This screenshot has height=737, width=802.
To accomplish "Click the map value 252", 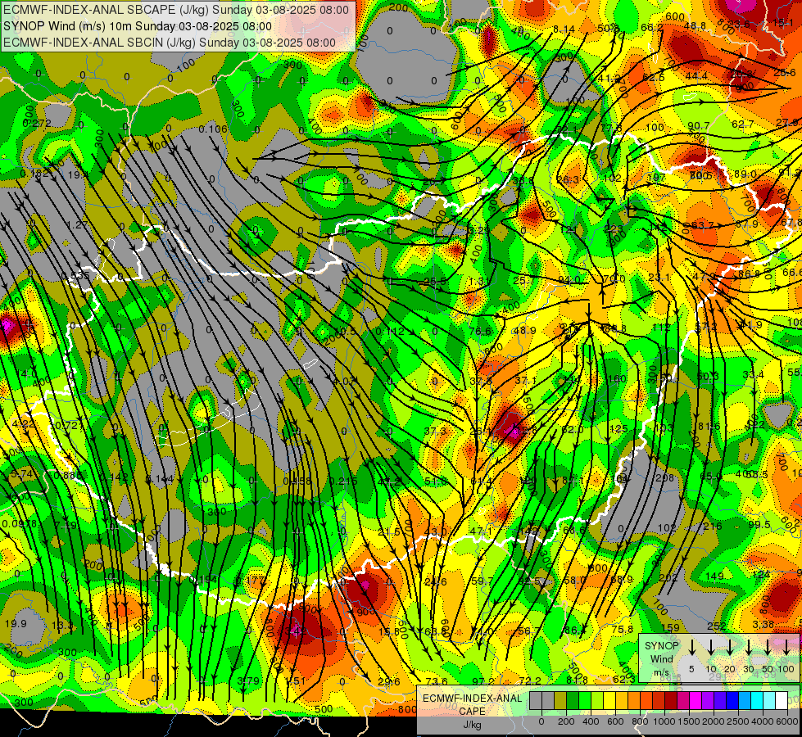I will coord(717,626).
